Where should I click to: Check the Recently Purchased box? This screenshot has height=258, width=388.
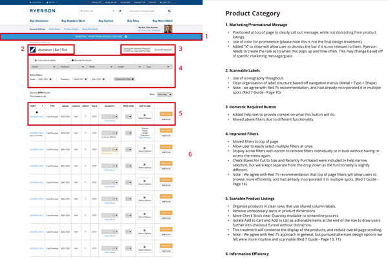pyautogui.click(x=68, y=60)
